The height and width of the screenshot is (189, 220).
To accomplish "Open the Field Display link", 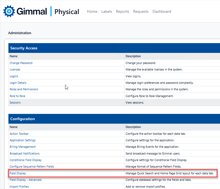I will 18,173.
